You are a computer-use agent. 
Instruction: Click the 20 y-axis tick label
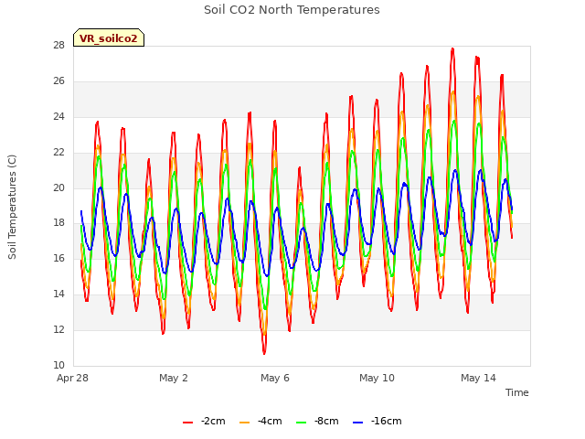(x=58, y=187)
